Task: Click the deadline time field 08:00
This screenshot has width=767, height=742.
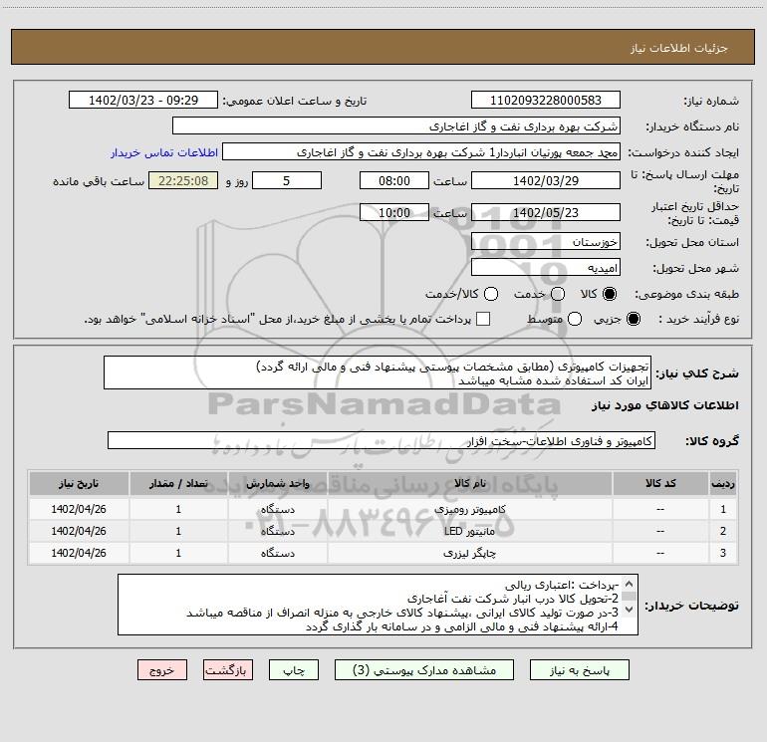Action: pos(394,180)
